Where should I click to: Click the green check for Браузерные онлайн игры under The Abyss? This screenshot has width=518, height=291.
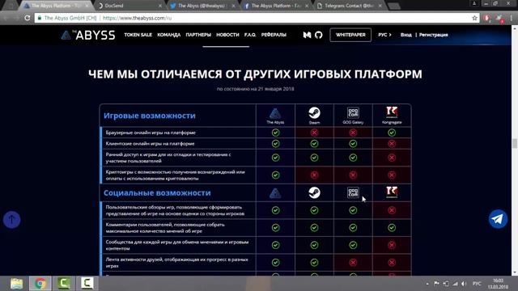click(x=275, y=133)
